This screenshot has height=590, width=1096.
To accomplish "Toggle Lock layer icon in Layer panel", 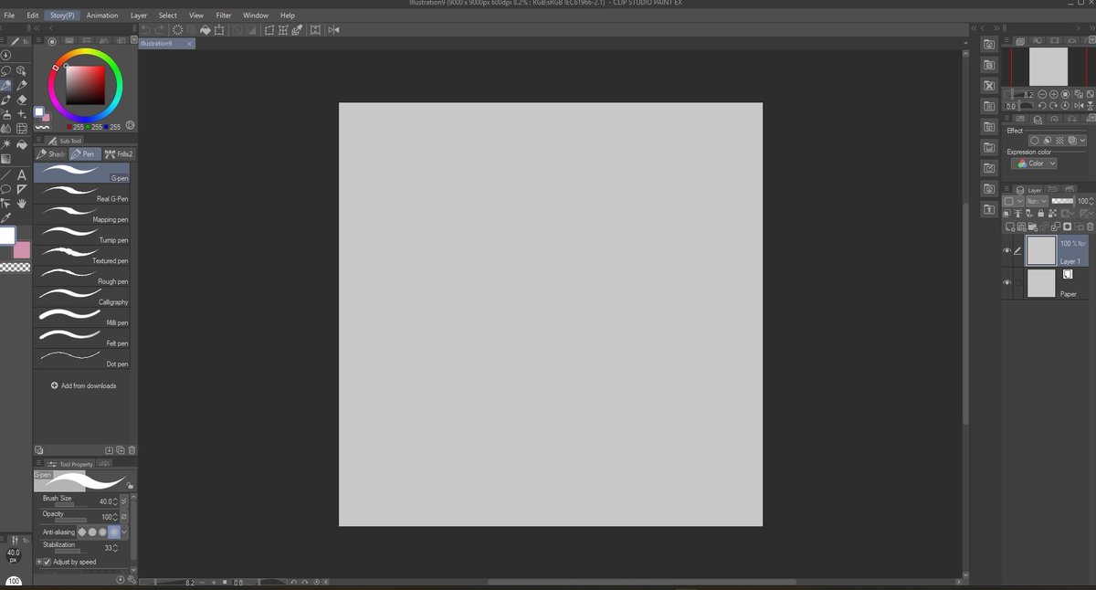I will (1040, 213).
